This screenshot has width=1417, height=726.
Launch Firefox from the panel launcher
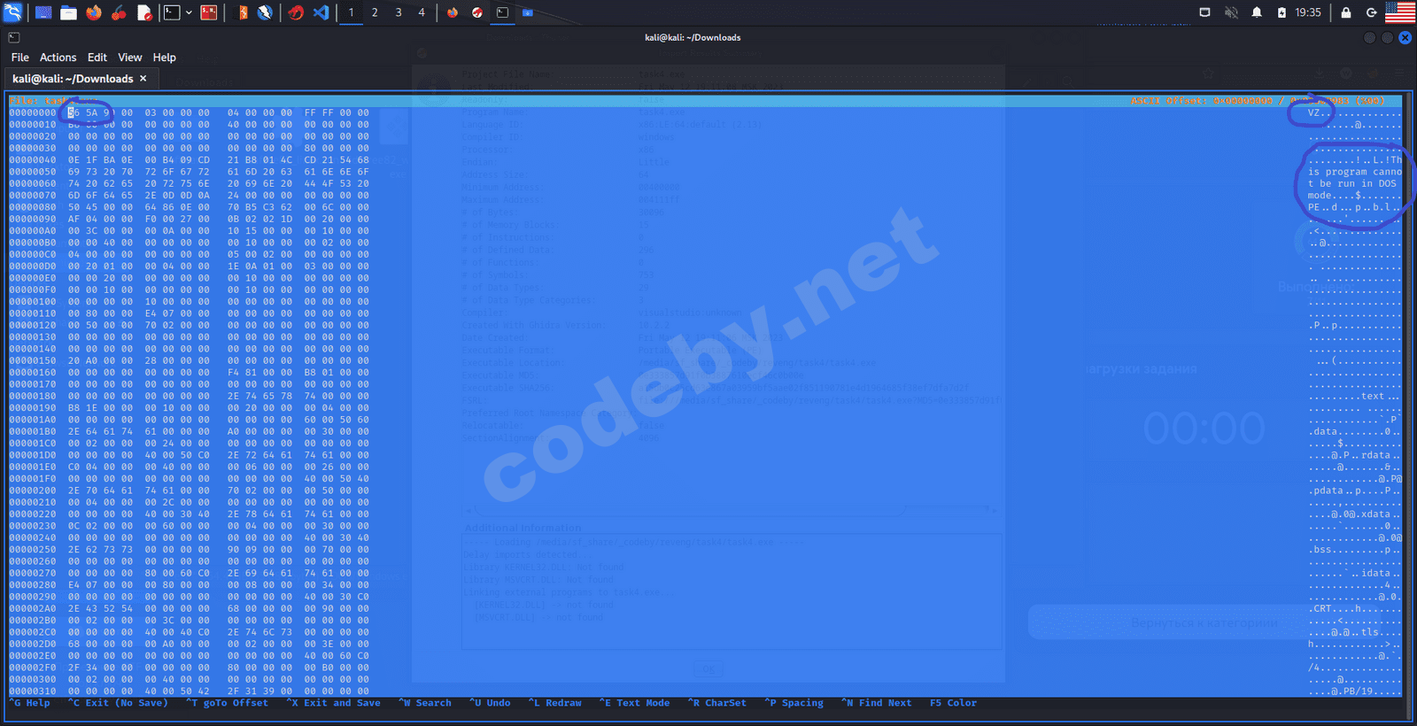click(x=93, y=12)
